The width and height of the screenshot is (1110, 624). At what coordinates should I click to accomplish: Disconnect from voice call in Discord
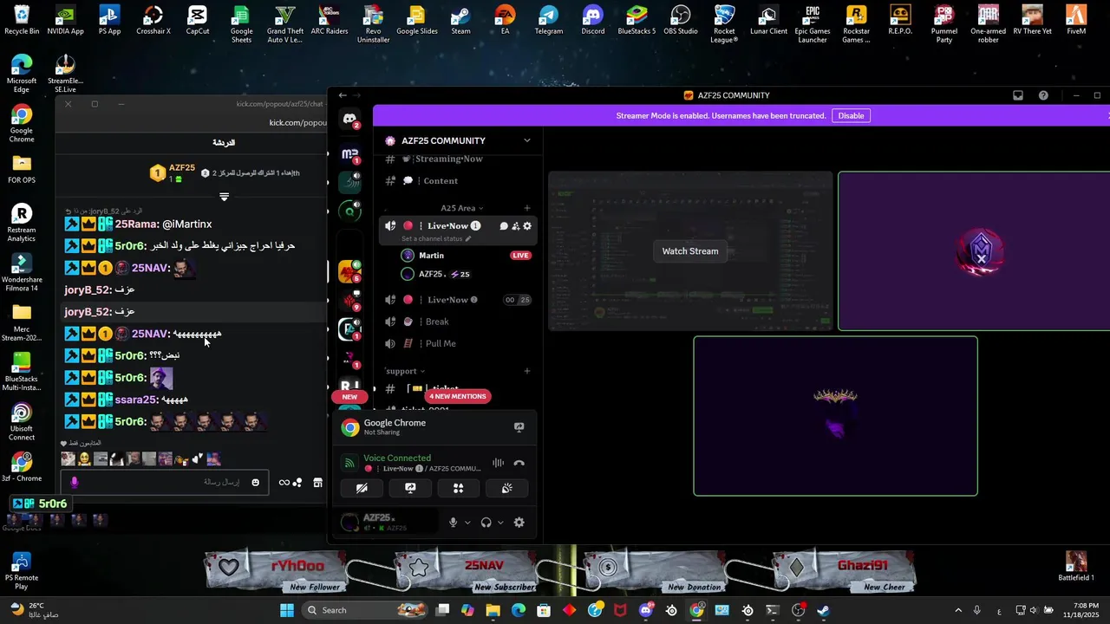[x=519, y=464]
